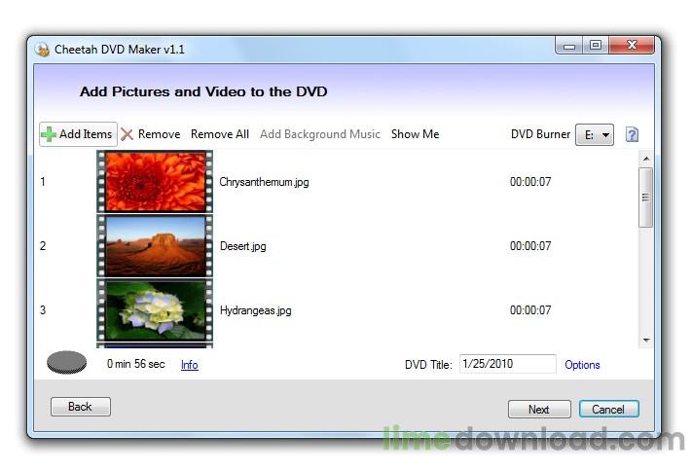Click the green plus Add Items button
692x469 pixels.
(x=78, y=134)
